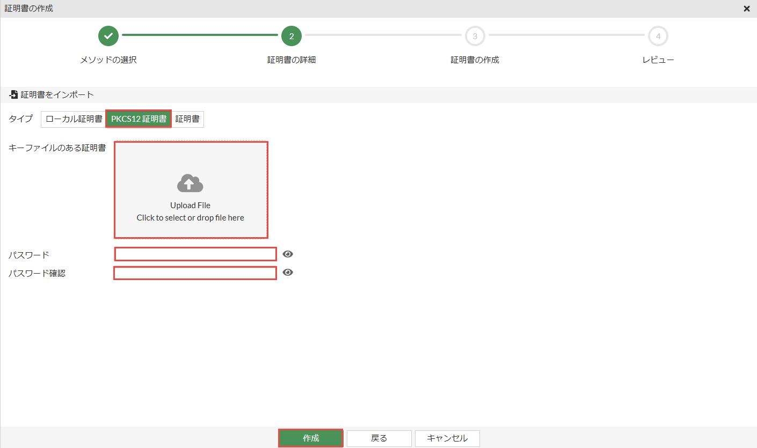Screen dimensions: 757x448
Task: Focus the パスワード input field
Action: (x=195, y=254)
